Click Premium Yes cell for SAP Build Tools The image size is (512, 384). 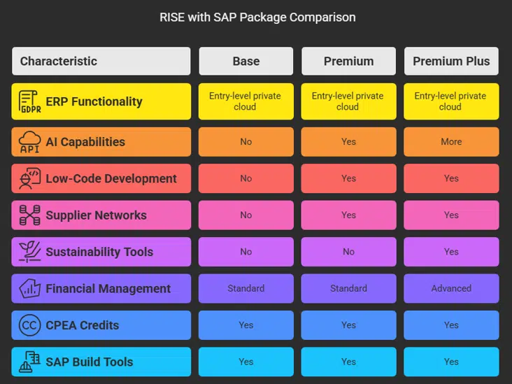(x=349, y=362)
